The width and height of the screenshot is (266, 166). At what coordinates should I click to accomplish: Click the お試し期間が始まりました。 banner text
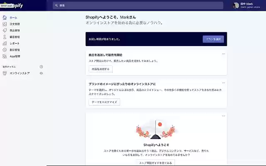(x=104, y=39)
